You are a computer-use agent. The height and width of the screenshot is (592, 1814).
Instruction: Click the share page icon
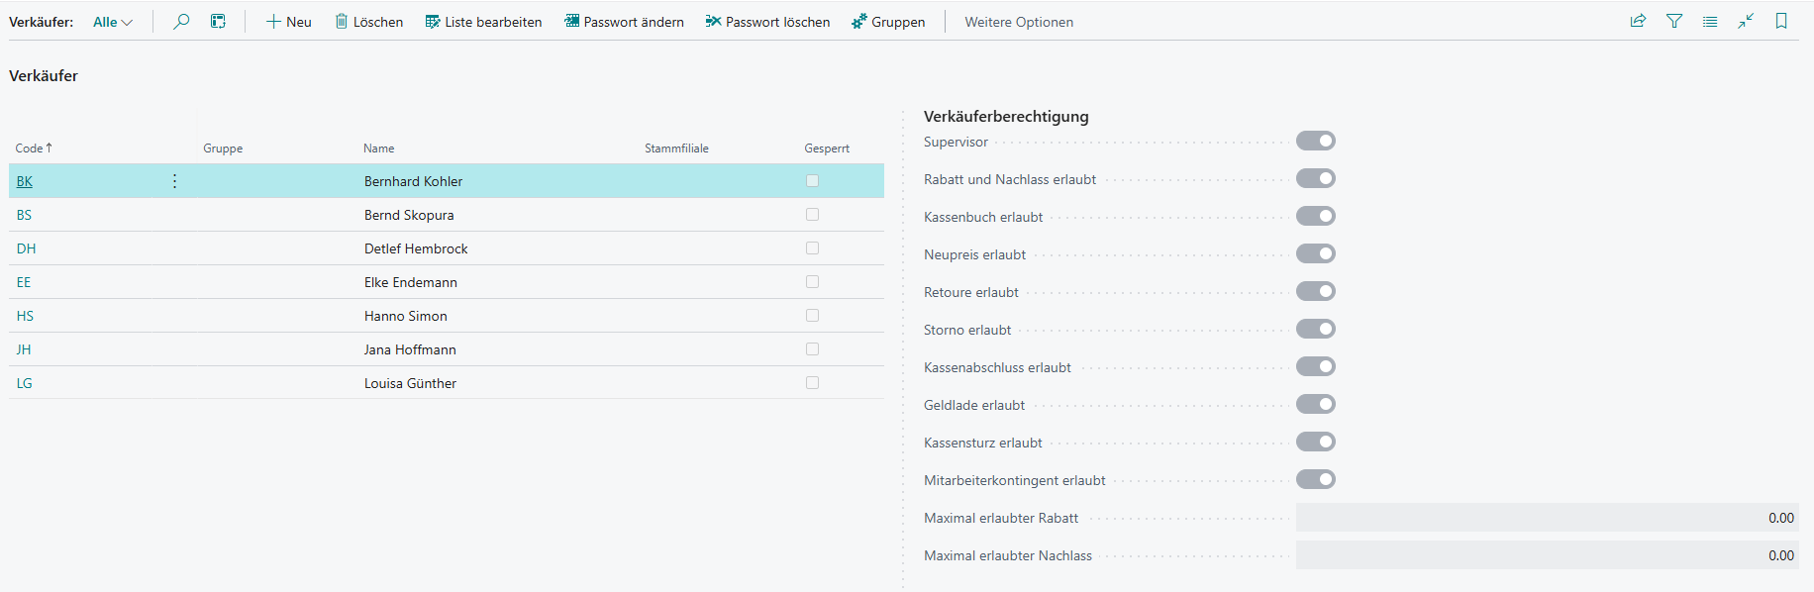point(1638,21)
